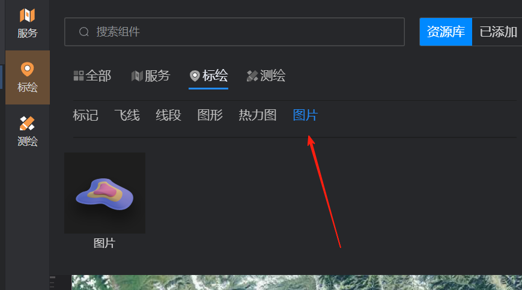Open the 测绘 ruler-pencil sidebar icon

[27, 123]
